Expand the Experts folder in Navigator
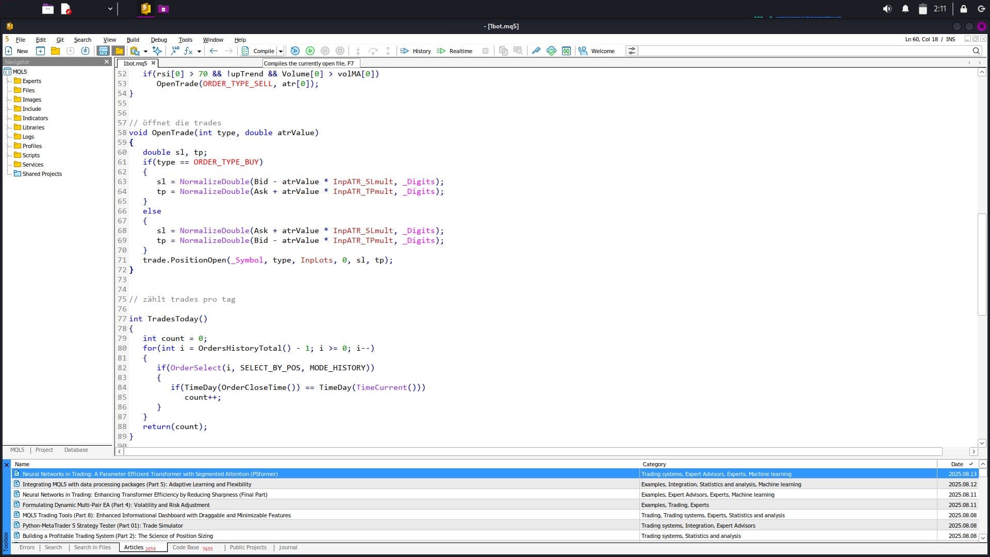 tap(8, 81)
